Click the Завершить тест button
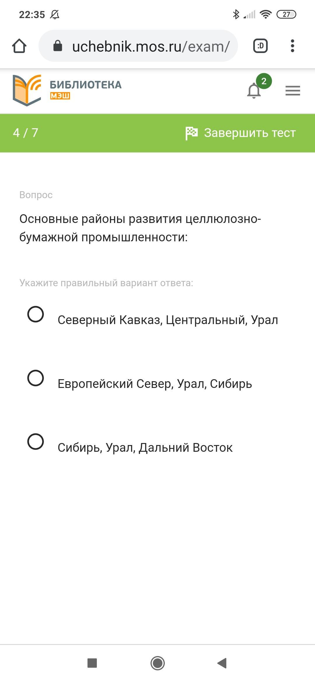The image size is (315, 682). [x=241, y=133]
